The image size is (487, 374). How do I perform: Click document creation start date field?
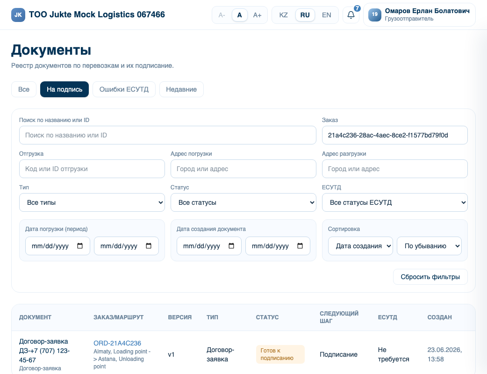point(209,246)
